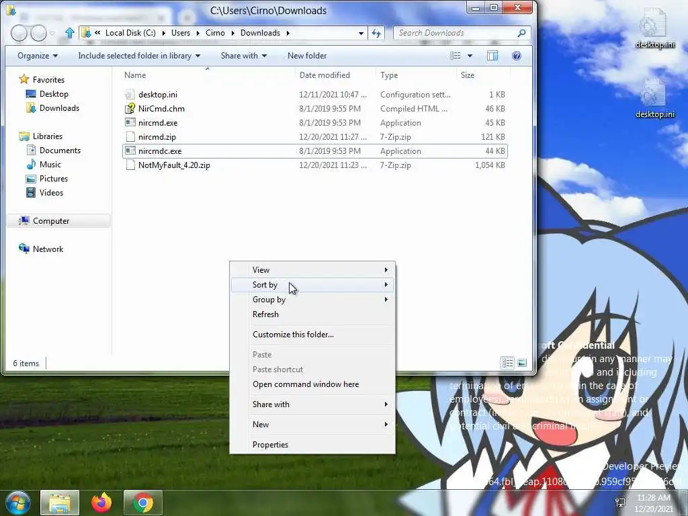Screen dimensions: 688x516
Task: Go up one folder level arrow
Action: (x=70, y=33)
